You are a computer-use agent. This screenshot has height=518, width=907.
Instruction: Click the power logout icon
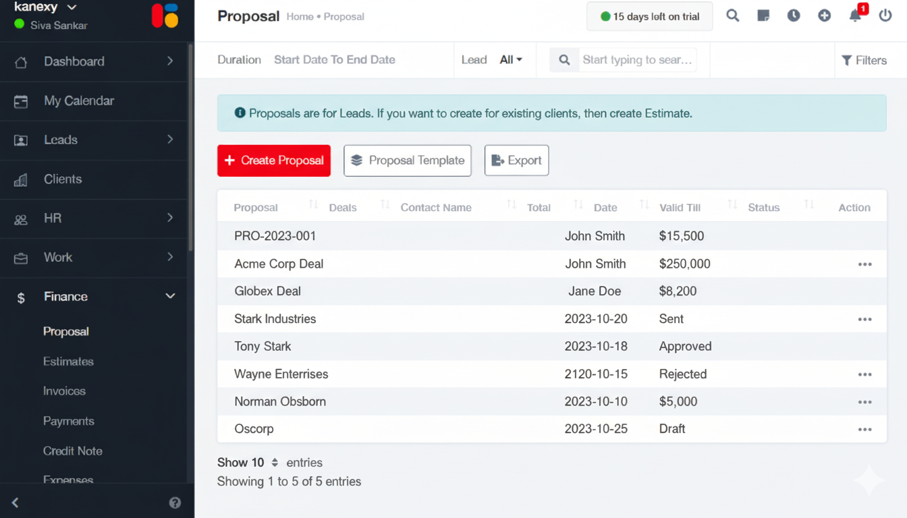tap(885, 16)
